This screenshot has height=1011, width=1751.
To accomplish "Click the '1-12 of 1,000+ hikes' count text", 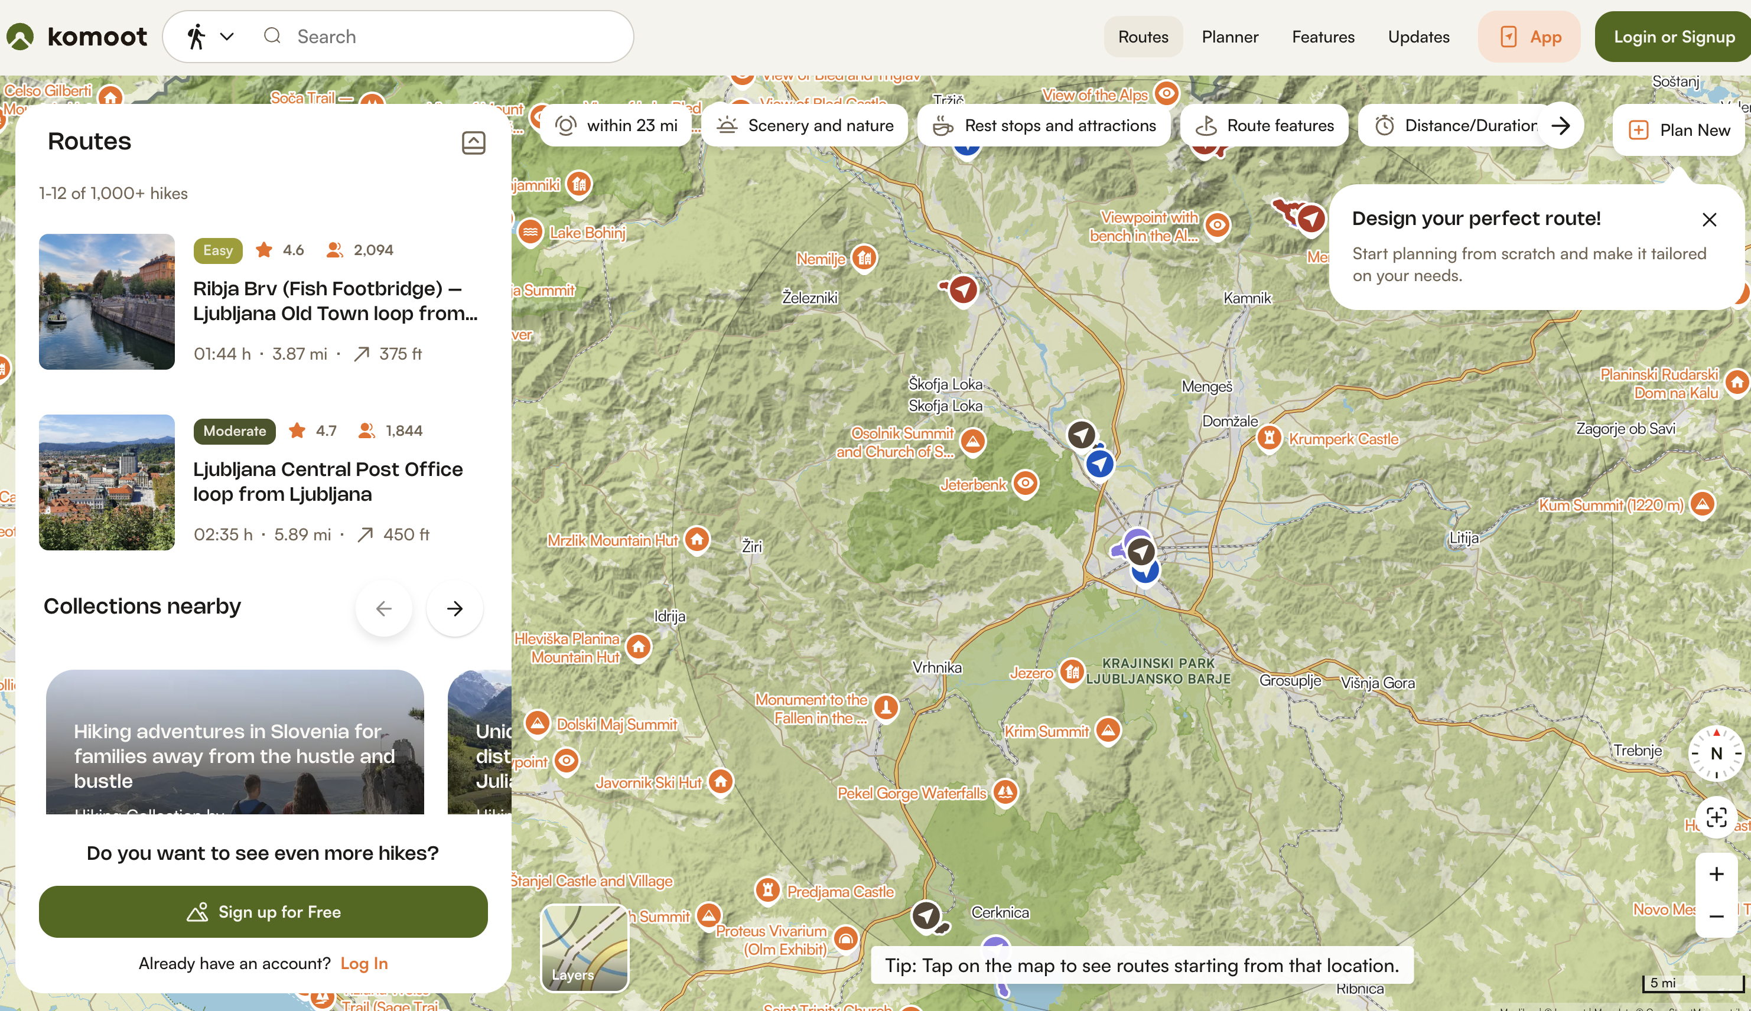I will pos(113,193).
